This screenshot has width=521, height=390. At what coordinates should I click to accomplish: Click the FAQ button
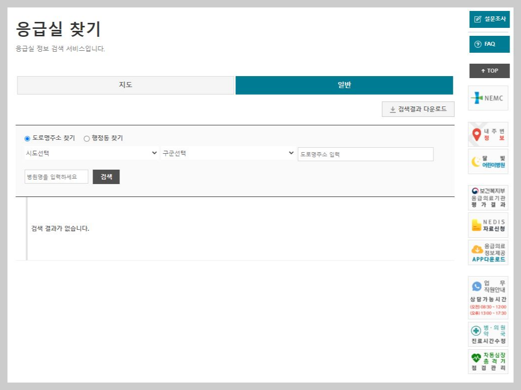[x=489, y=44]
